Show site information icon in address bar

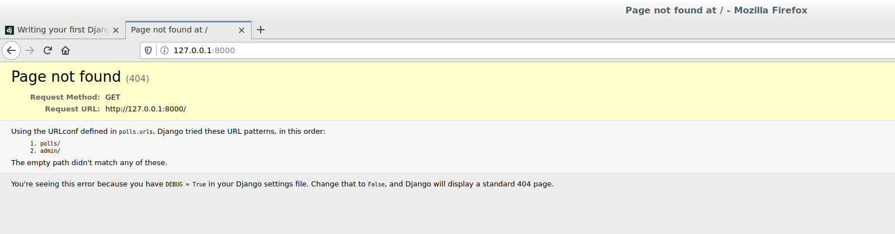coord(164,50)
